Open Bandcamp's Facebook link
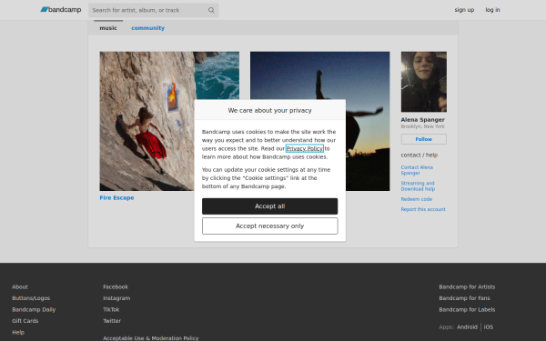 coord(116,286)
